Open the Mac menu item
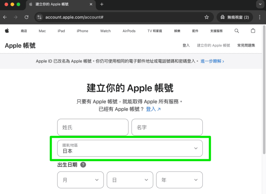The width and height of the screenshot is (266, 194). click(42, 31)
